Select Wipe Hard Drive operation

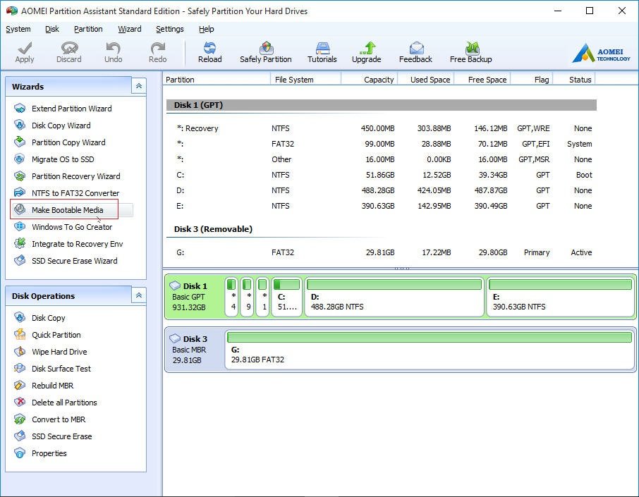[x=59, y=352]
